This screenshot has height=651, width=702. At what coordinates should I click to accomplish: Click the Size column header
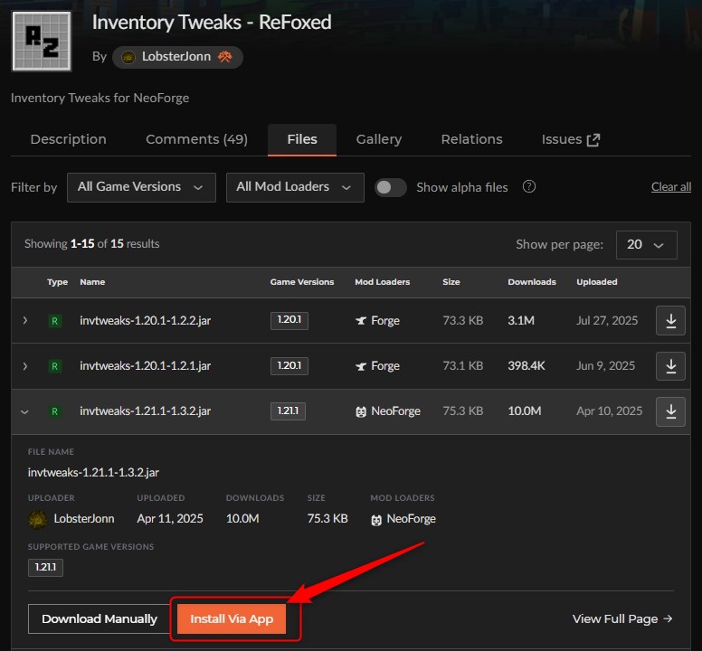pos(451,282)
